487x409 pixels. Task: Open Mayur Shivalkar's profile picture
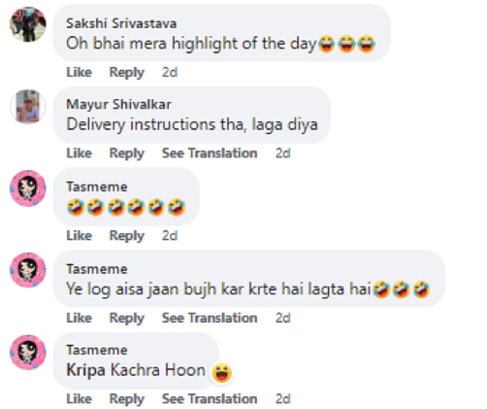pyautogui.click(x=28, y=106)
